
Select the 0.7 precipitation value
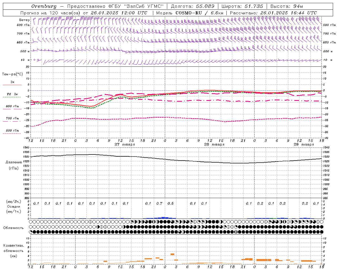coord(160,203)
